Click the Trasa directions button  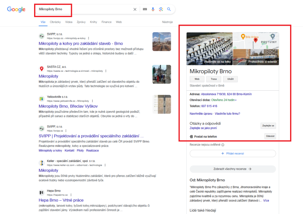click(214, 79)
